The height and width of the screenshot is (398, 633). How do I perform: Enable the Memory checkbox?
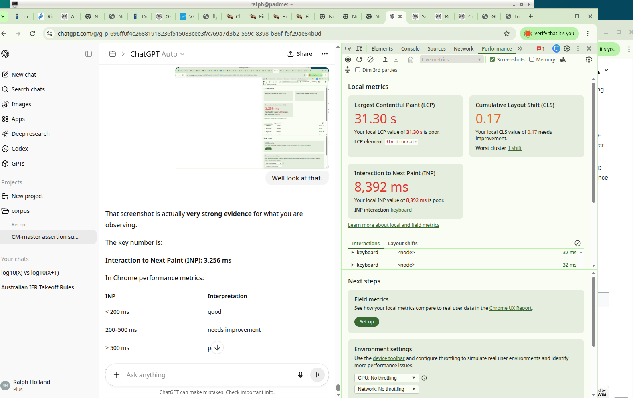(x=532, y=59)
